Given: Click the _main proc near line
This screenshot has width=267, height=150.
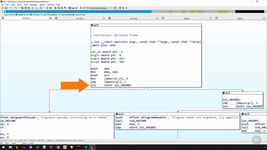Looking at the screenshot, I should [103, 45].
